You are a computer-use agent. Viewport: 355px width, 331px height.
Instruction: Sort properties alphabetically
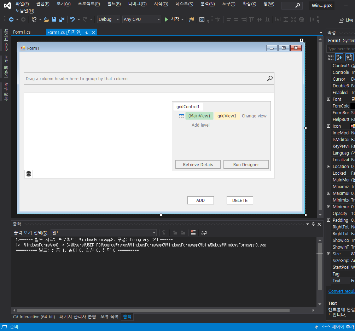339,57
